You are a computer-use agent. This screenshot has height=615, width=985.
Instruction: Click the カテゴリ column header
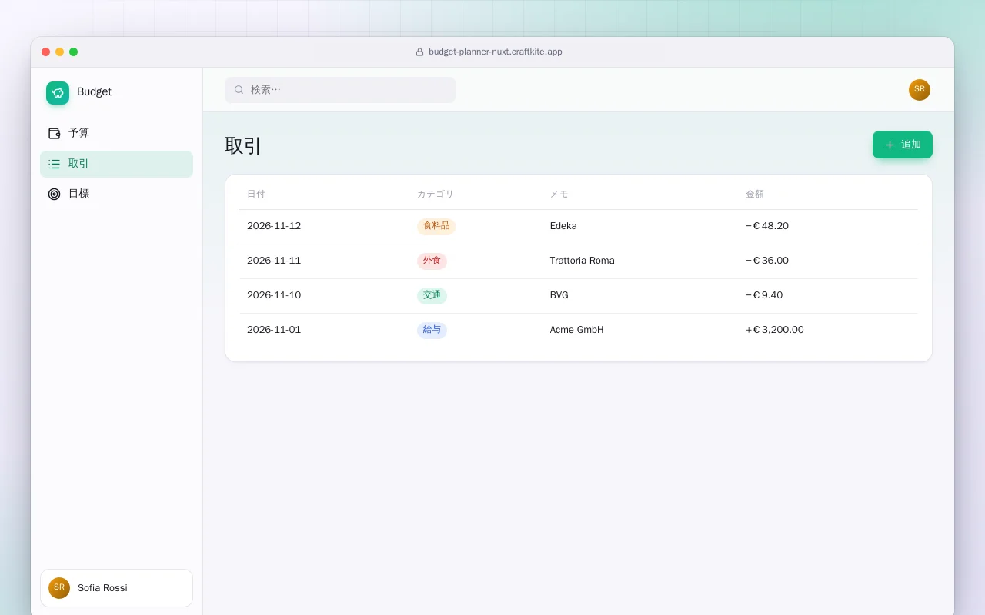click(x=436, y=194)
